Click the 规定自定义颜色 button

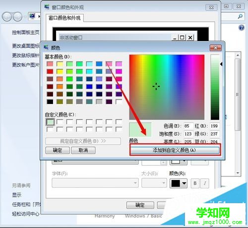tap(83, 141)
